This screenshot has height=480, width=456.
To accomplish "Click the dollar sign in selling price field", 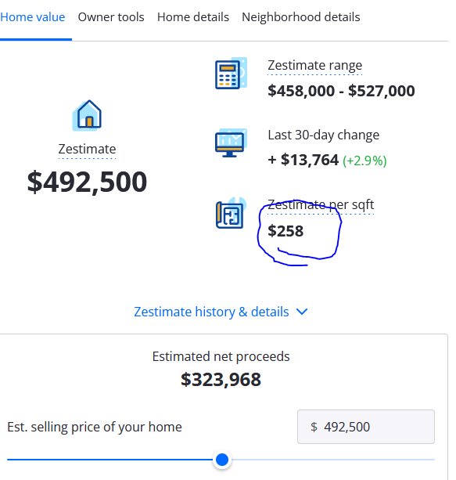I will pos(314,427).
